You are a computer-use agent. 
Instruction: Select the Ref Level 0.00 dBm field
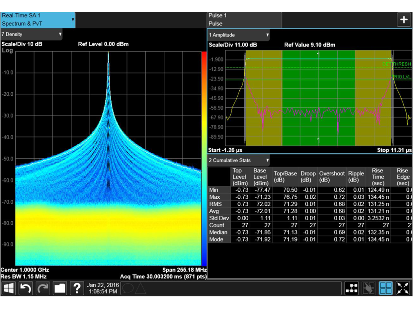pyautogui.click(x=103, y=44)
